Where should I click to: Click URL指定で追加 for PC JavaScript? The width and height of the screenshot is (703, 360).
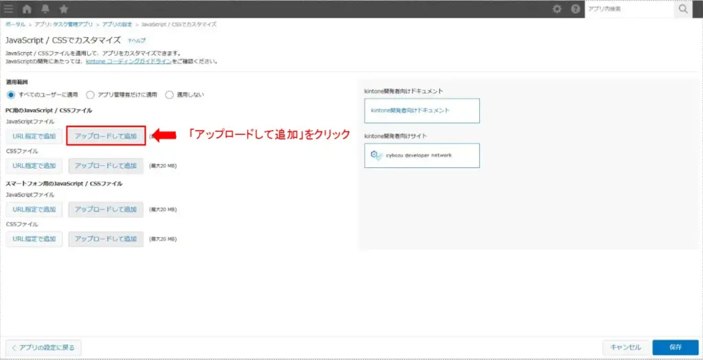[x=34, y=136]
